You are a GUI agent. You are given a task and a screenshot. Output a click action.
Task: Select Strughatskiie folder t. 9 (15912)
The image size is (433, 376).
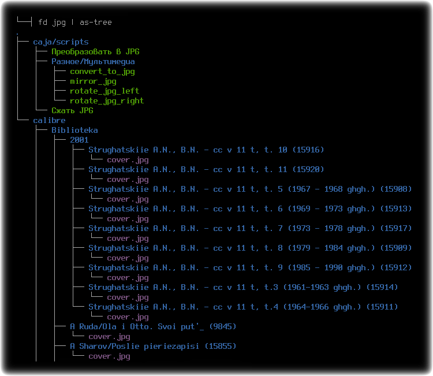click(x=250, y=267)
